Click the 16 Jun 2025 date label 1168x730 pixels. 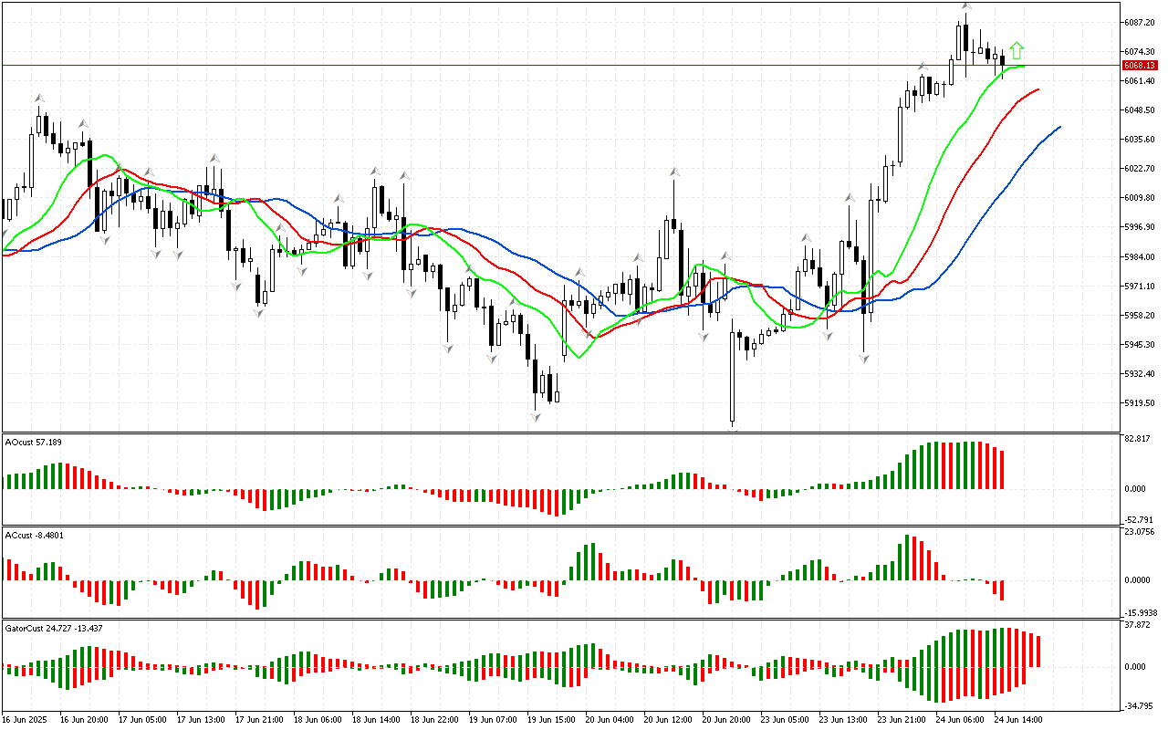click(x=25, y=720)
